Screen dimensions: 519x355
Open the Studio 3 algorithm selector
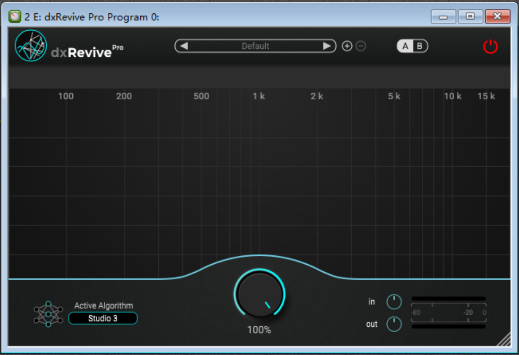point(103,318)
